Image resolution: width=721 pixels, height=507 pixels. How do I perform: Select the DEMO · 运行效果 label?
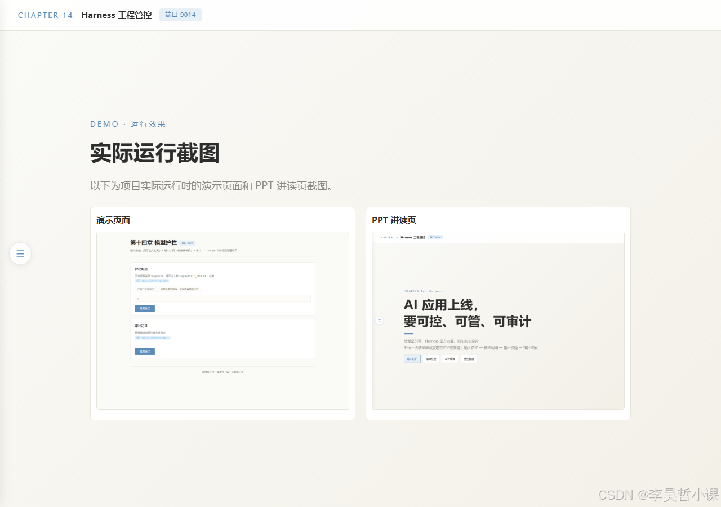(x=128, y=124)
